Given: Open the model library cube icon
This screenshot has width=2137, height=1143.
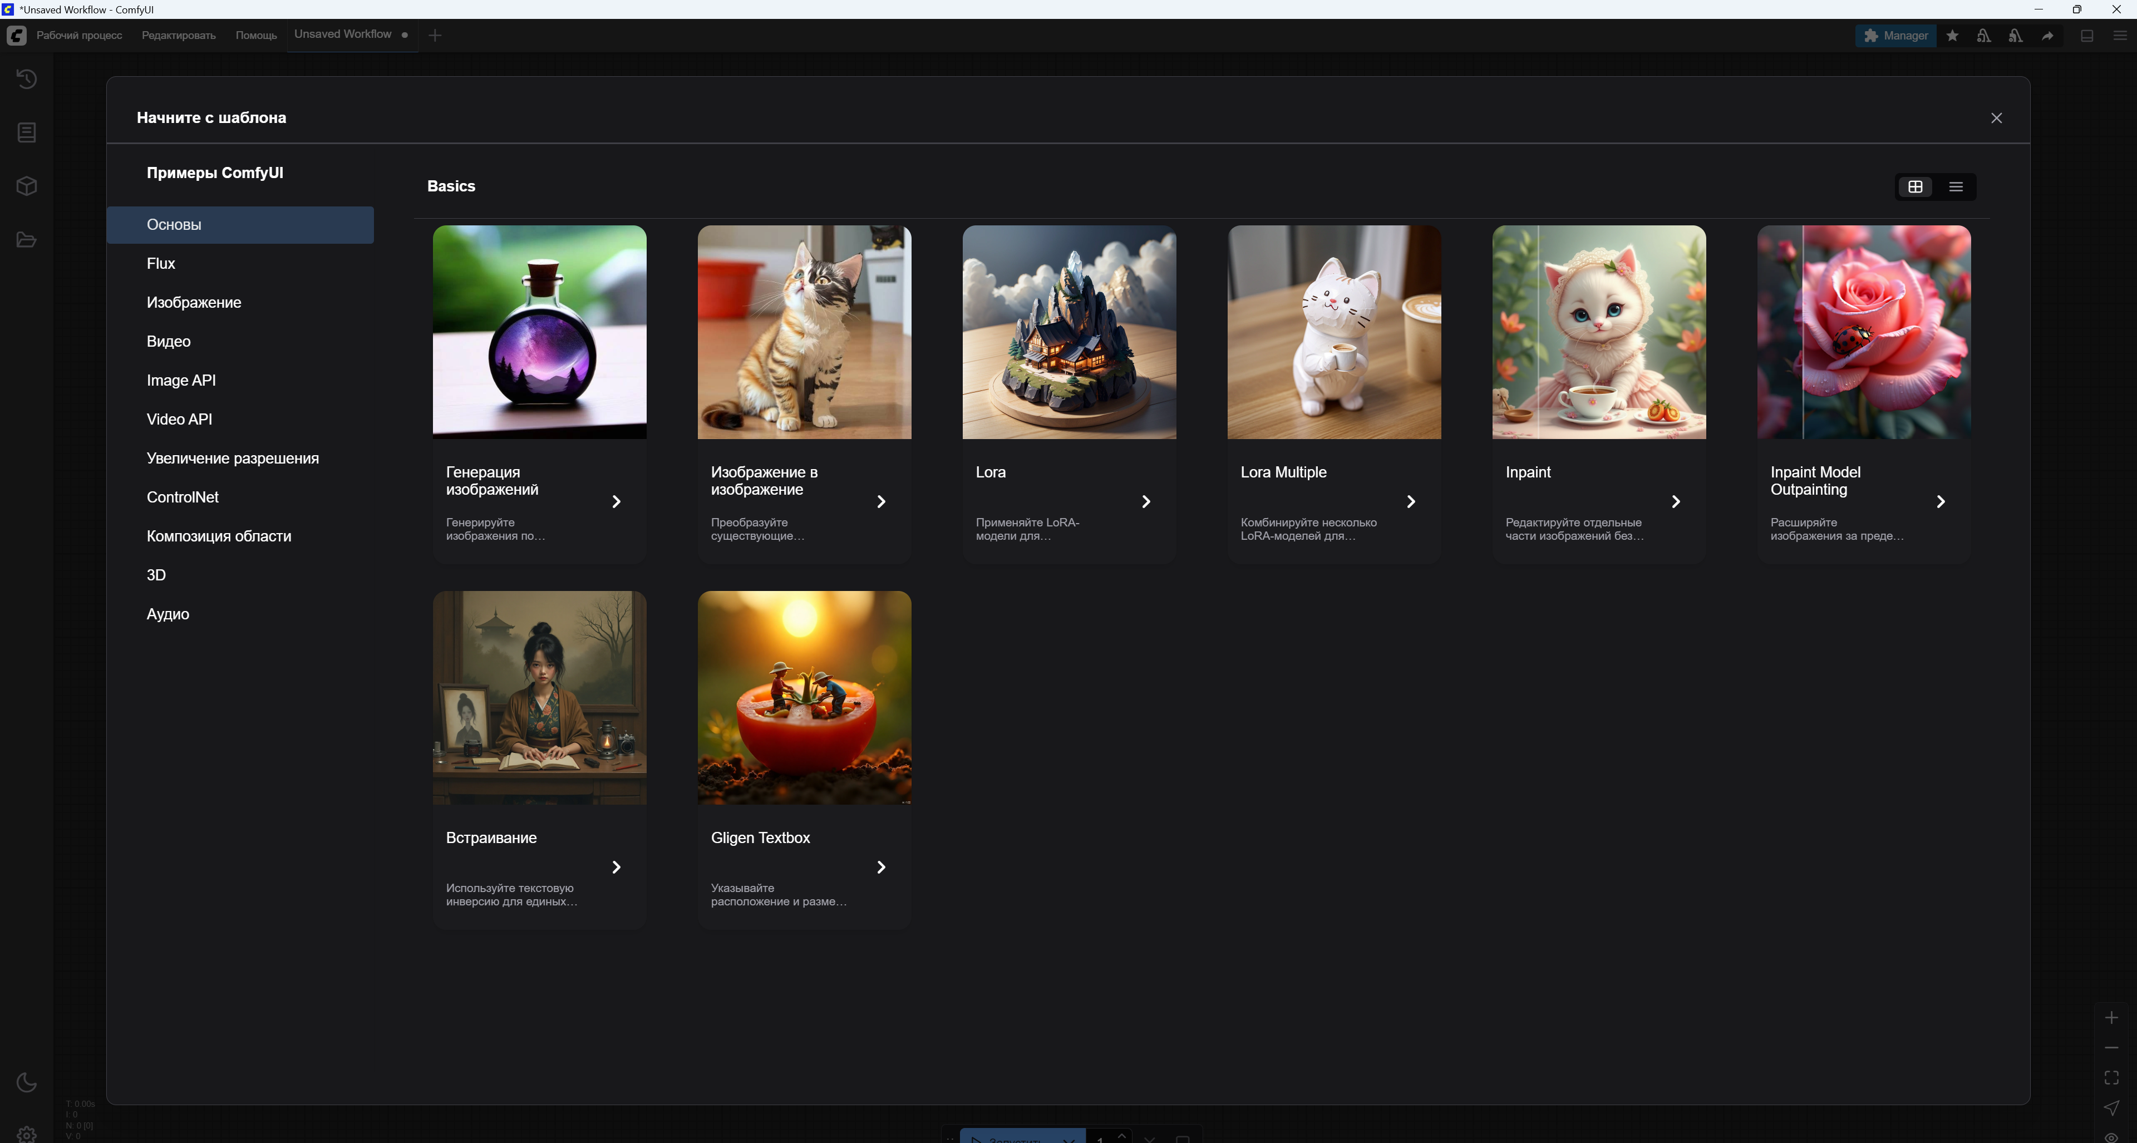Looking at the screenshot, I should tap(27, 186).
